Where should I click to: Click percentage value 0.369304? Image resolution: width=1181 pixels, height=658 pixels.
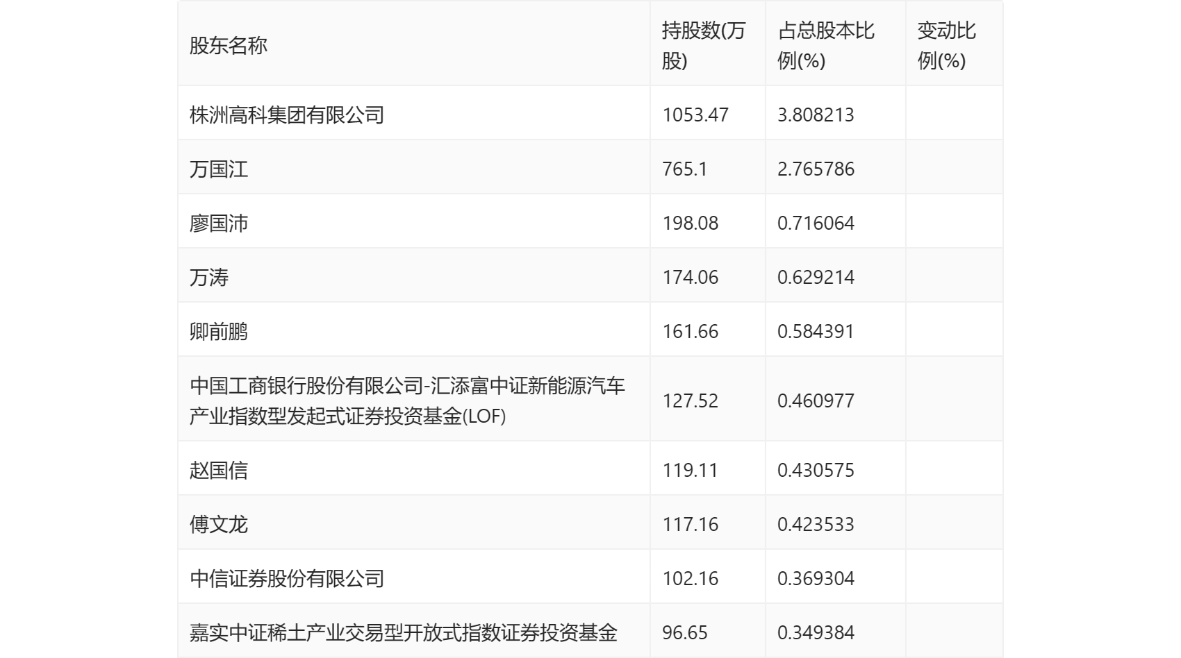point(816,578)
